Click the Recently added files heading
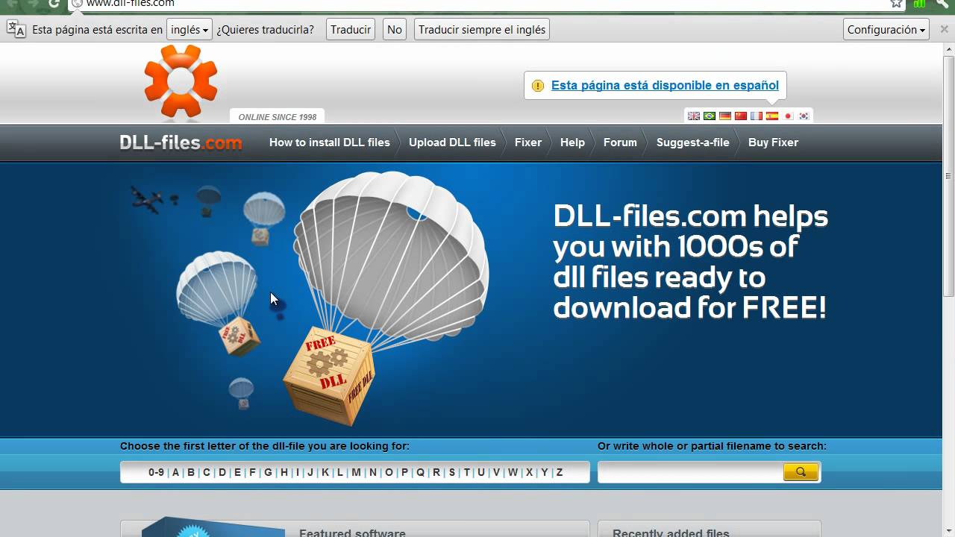955x537 pixels. (671, 533)
